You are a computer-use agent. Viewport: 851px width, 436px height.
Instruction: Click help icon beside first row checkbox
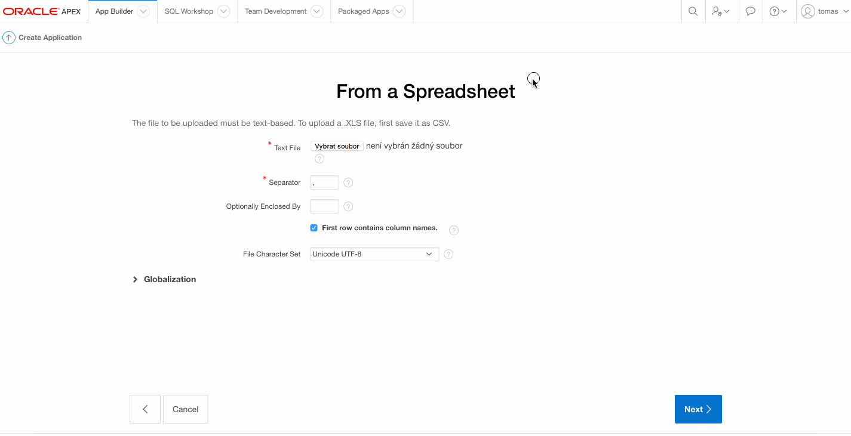coord(453,230)
